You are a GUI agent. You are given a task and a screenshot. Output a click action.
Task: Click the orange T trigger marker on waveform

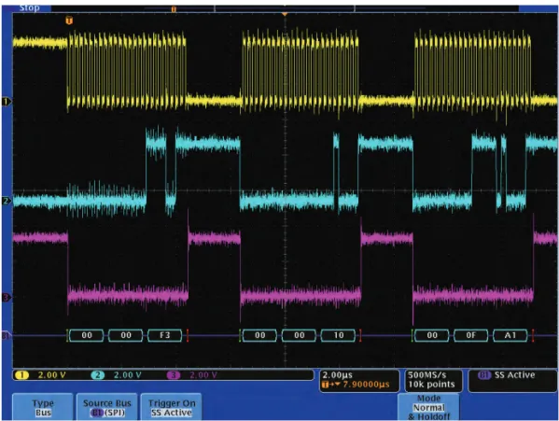coord(69,21)
